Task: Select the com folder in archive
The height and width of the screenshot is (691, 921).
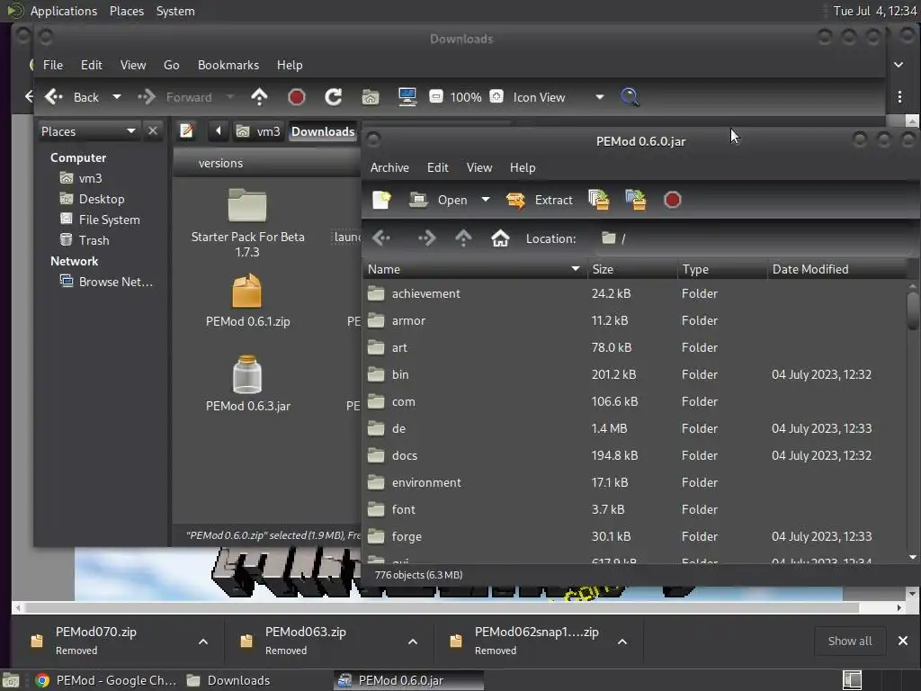Action: click(x=634, y=401)
